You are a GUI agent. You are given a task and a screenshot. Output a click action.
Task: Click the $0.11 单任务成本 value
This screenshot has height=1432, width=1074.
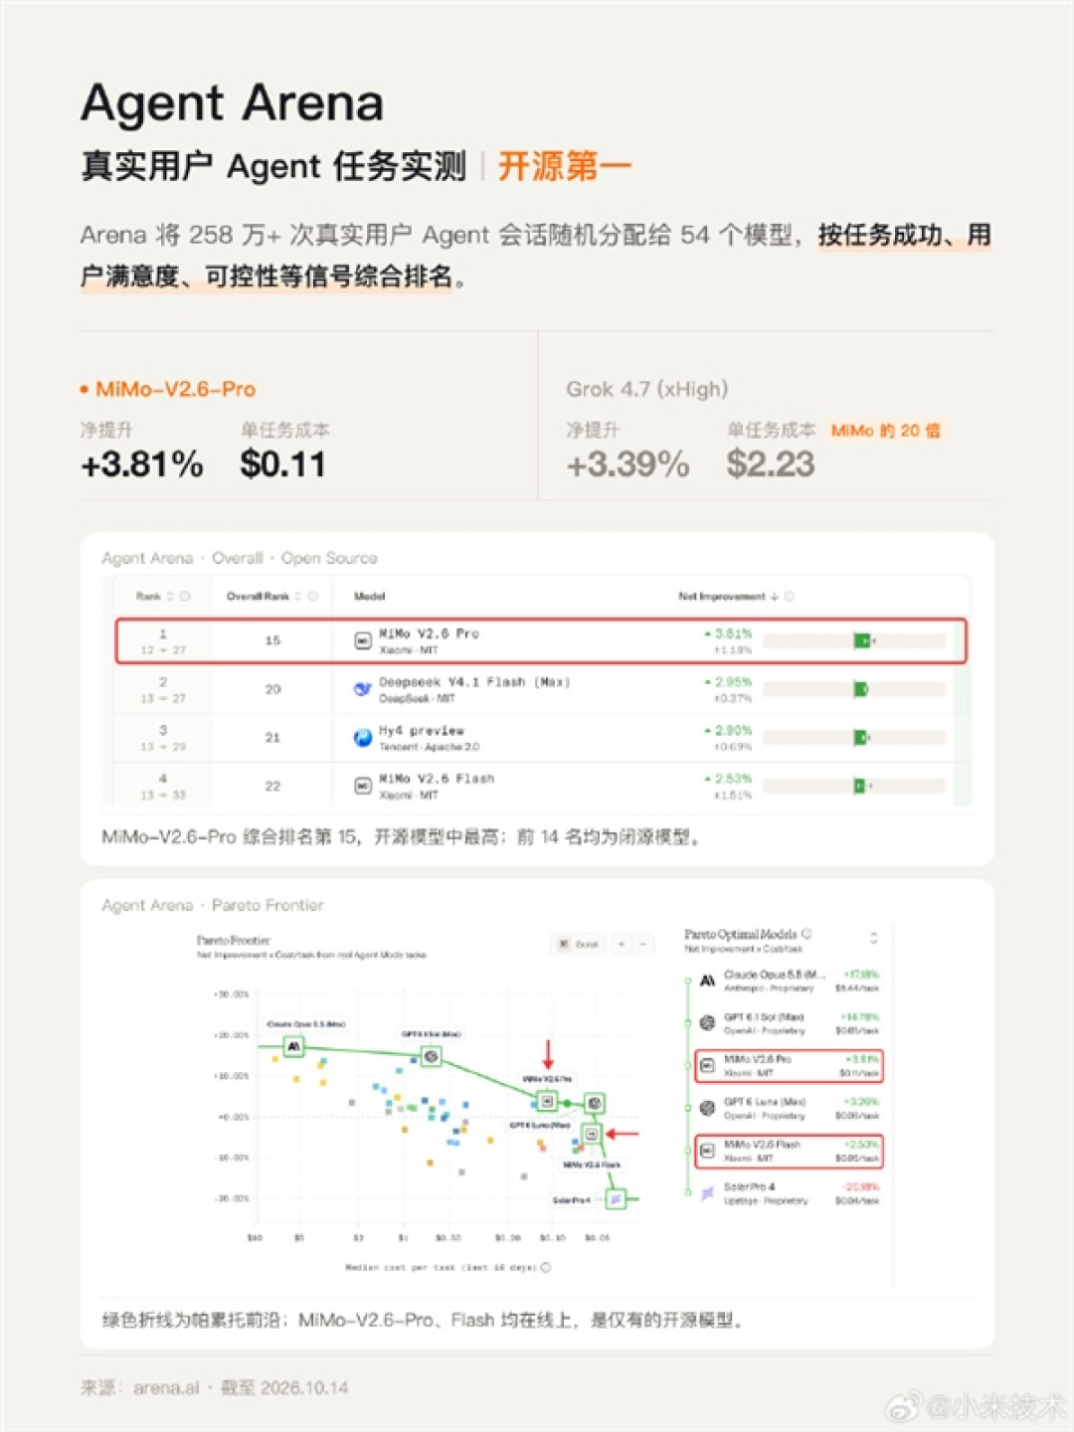pos(283,464)
